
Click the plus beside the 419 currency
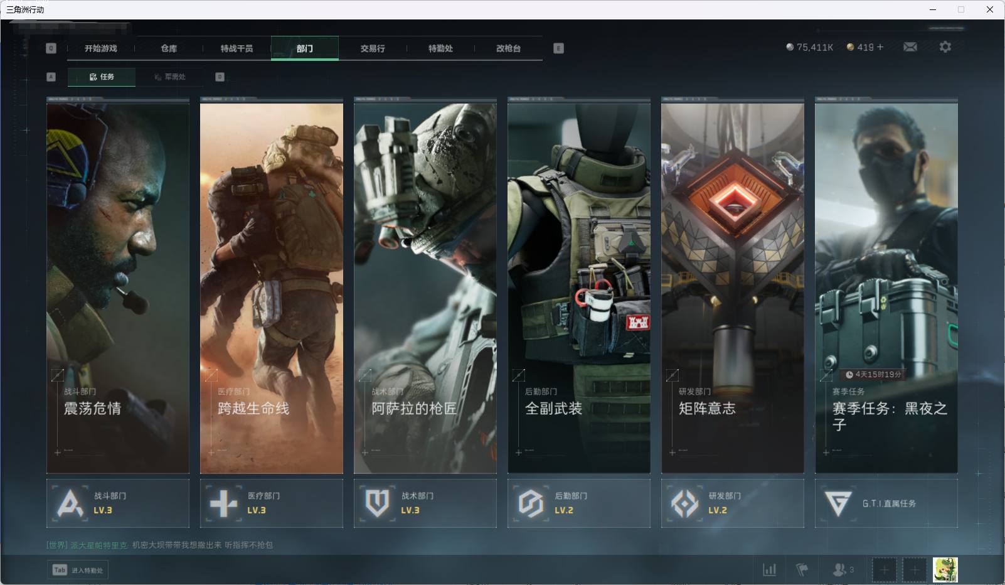880,47
